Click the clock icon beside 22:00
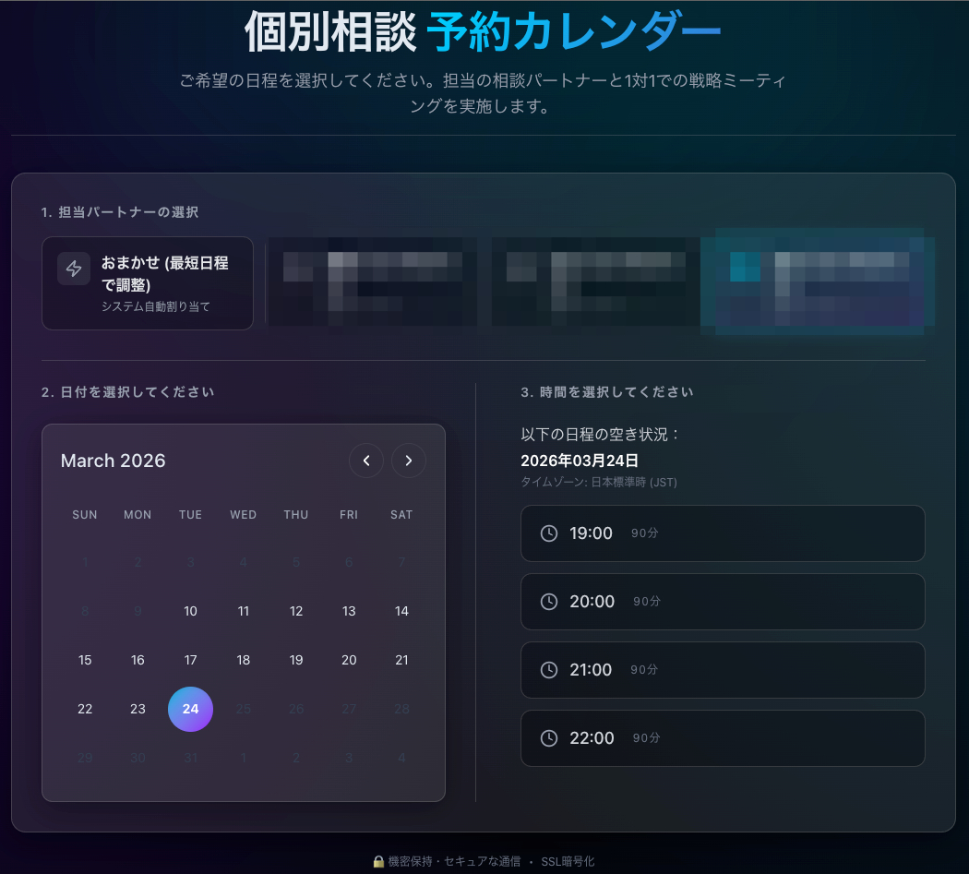The width and height of the screenshot is (969, 874). coord(549,737)
